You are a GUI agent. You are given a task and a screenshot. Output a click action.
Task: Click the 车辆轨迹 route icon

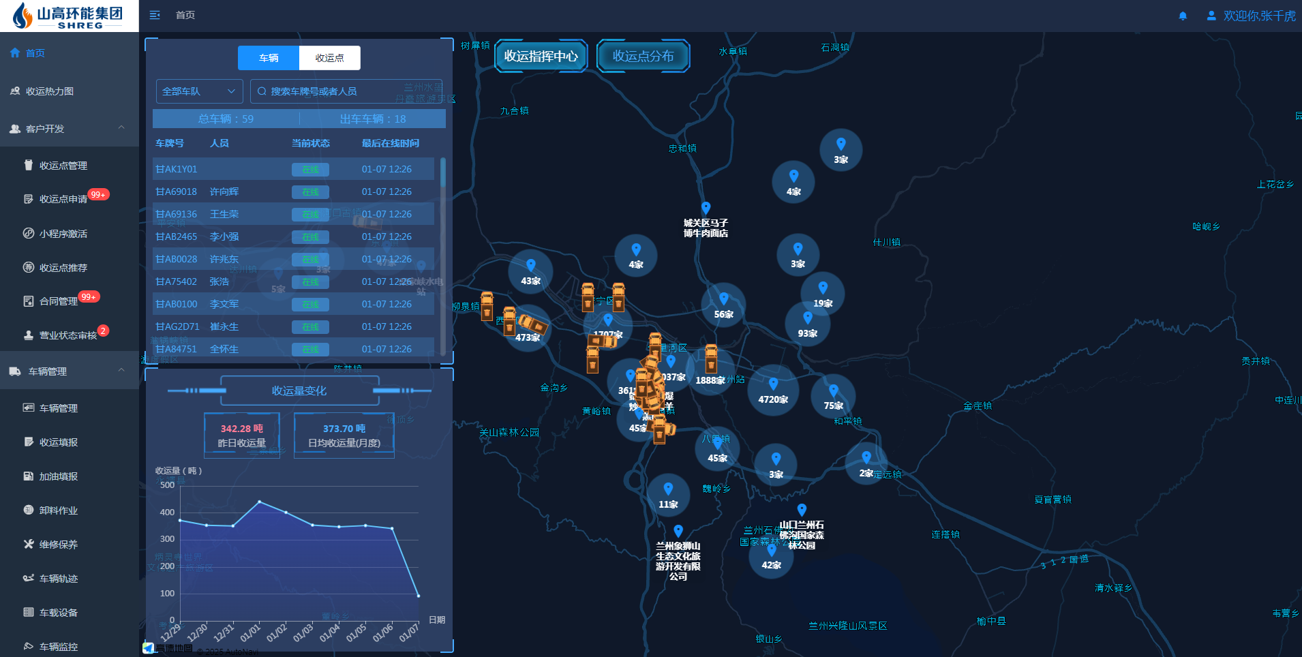tap(29, 578)
